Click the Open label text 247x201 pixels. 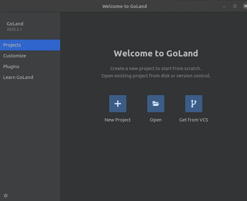pyautogui.click(x=155, y=120)
